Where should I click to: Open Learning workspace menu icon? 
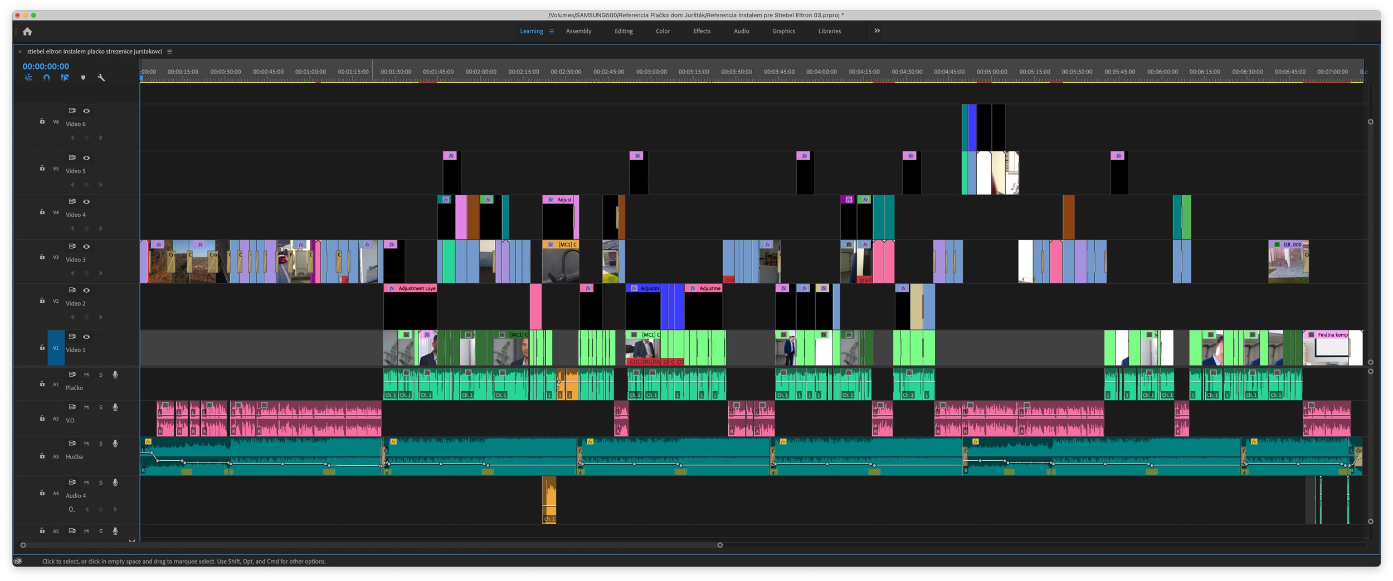[552, 31]
